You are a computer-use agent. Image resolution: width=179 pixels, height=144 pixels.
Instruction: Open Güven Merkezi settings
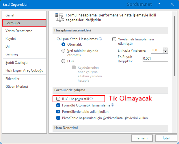(24, 87)
